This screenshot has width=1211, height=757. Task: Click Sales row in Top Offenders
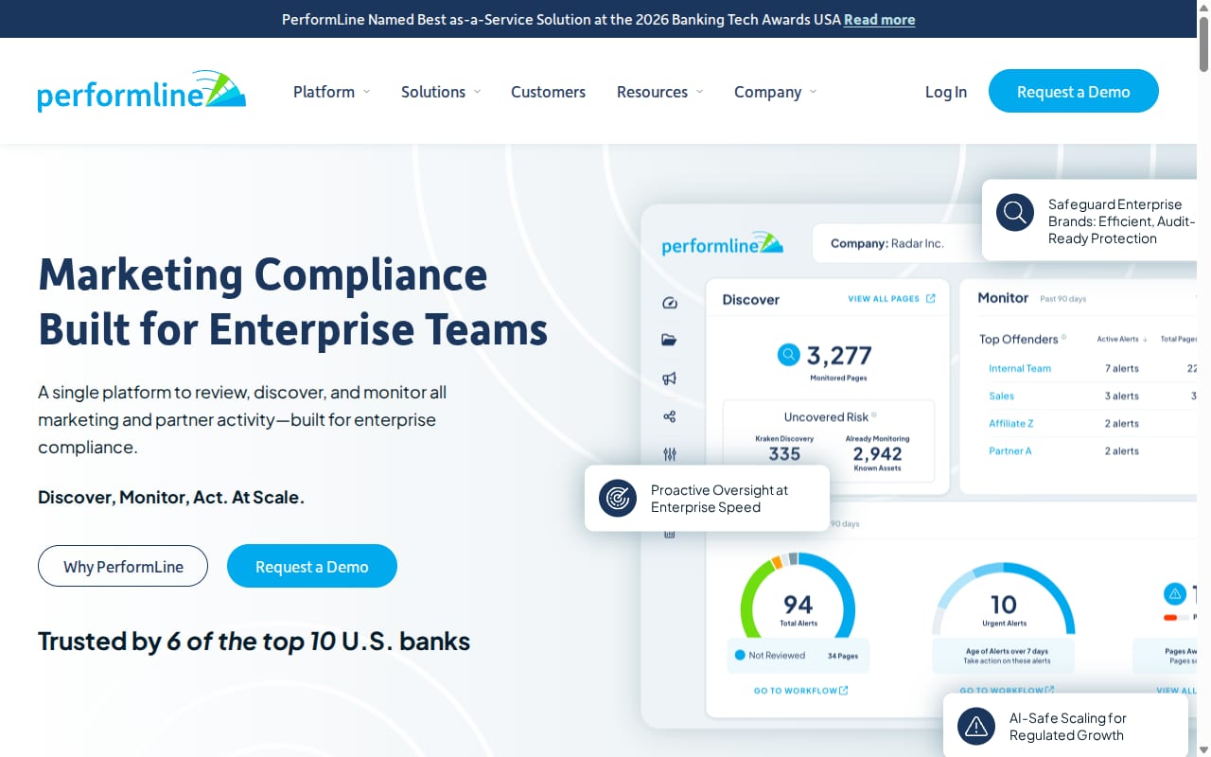coord(1001,396)
